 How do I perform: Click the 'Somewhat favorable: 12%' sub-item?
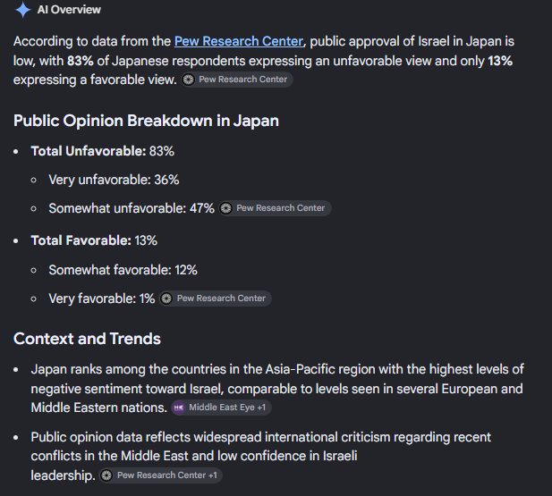(x=123, y=270)
